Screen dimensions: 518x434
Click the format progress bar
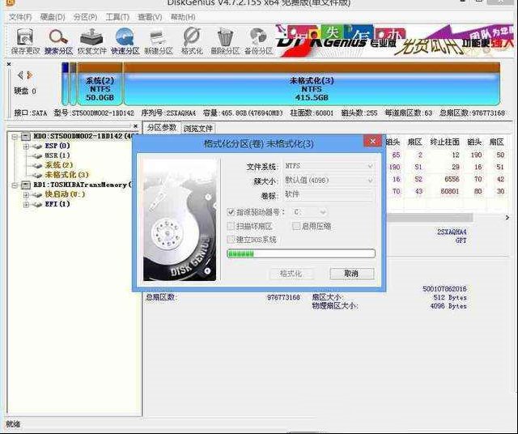301,253
